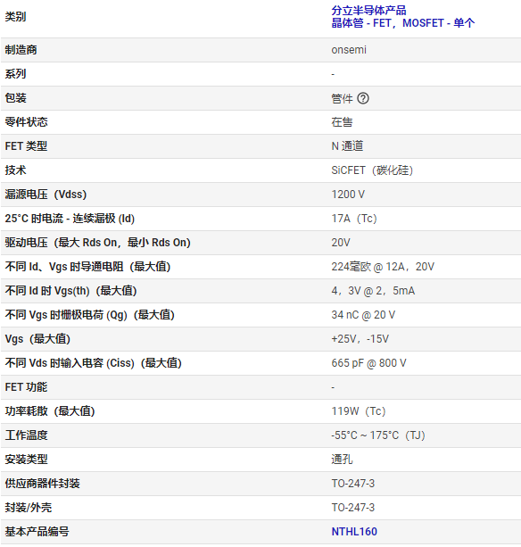Select the 665 pF @ 800 V capacitance value
The height and width of the screenshot is (547, 521).
click(368, 363)
